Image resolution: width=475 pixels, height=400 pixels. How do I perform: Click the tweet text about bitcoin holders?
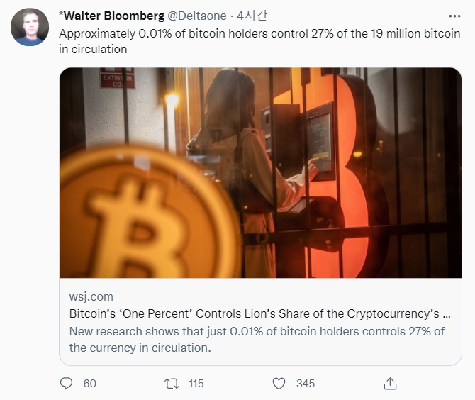pos(259,41)
